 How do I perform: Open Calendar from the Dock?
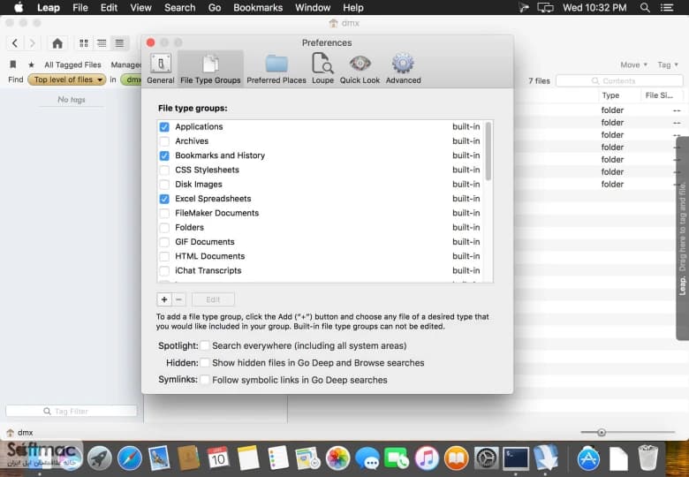point(218,458)
